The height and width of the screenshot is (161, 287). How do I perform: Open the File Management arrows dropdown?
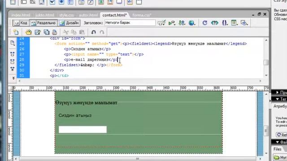[182, 23]
